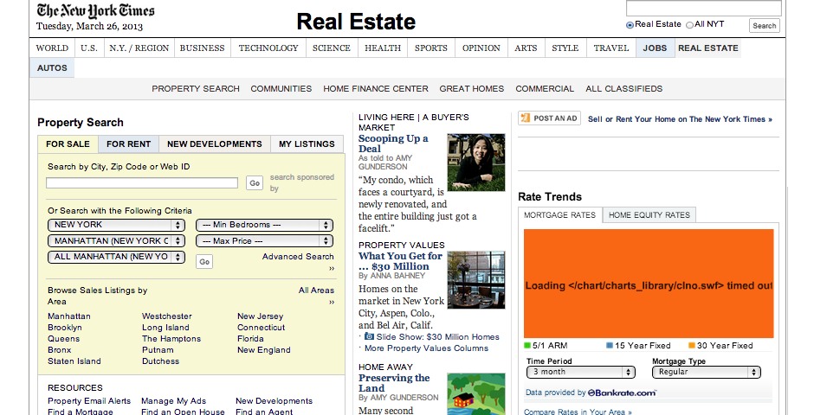Go to COMMERCIAL in the subnavigation
Image resolution: width=814 pixels, height=415 pixels.
click(545, 88)
